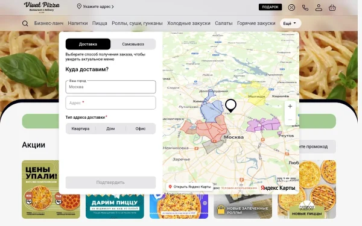Click the Ваш город input field
This screenshot has width=362, height=226.
click(x=110, y=87)
